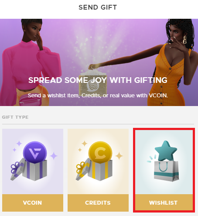Select the VCOIN gift type button

[x=33, y=203]
